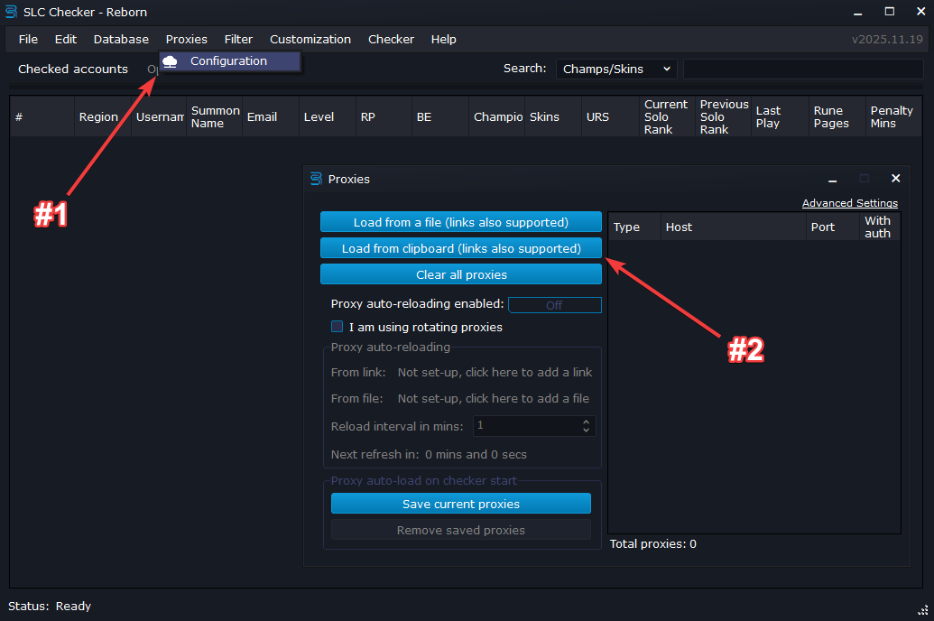Open the Filter menu
The image size is (934, 621).
click(x=238, y=40)
